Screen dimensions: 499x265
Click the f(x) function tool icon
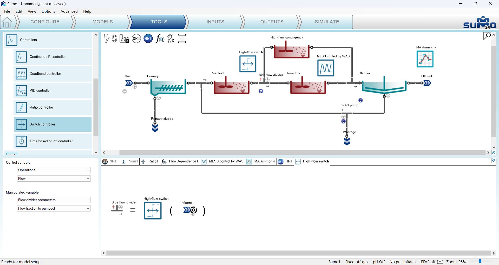[160, 39]
